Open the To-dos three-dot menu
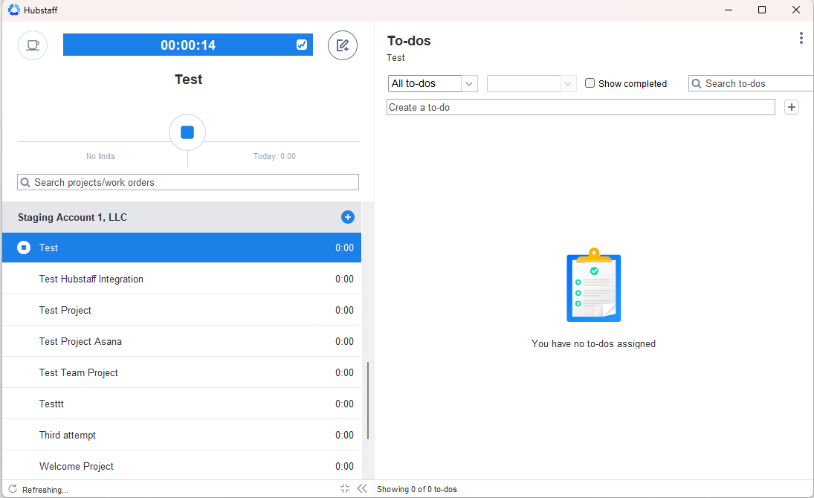Viewport: 814px width, 498px height. tap(801, 38)
